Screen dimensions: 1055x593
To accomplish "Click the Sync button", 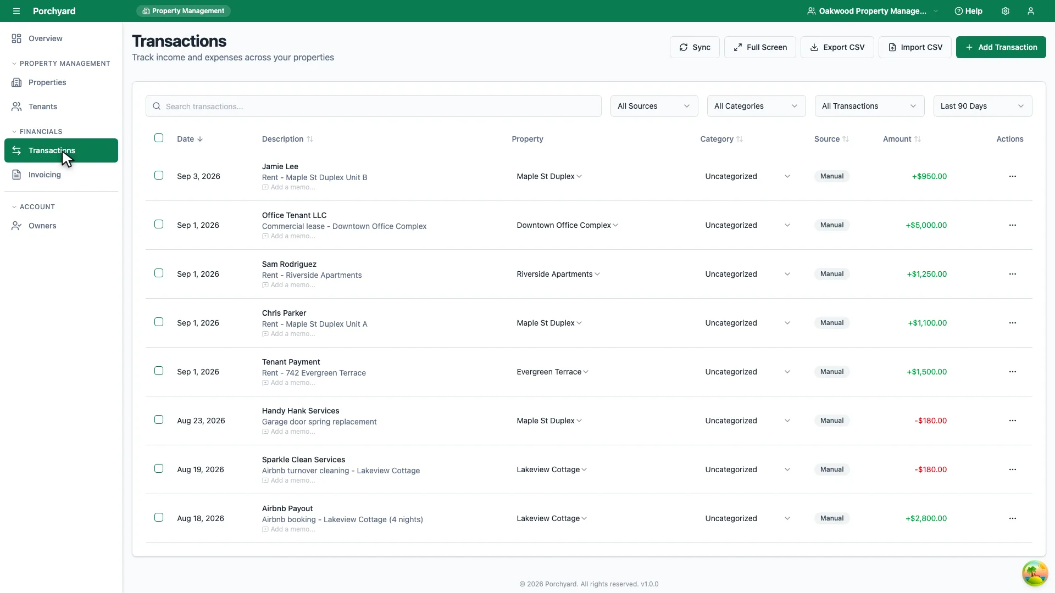I will click(x=695, y=47).
